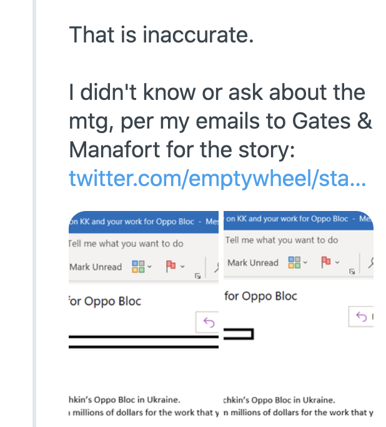Click the search magnifier icon in right image
The height and width of the screenshot is (427, 386).
coord(371,263)
